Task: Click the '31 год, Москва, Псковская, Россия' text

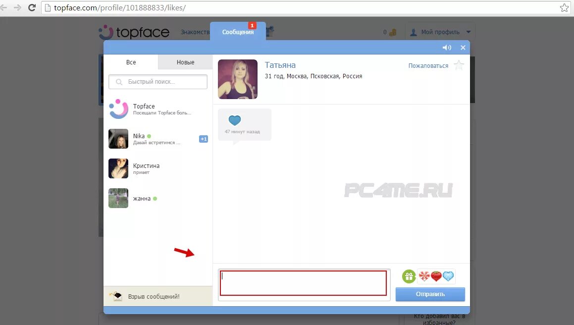Action: 313,76
